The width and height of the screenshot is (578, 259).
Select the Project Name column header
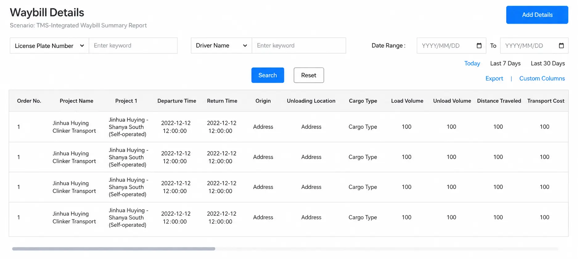click(x=76, y=101)
